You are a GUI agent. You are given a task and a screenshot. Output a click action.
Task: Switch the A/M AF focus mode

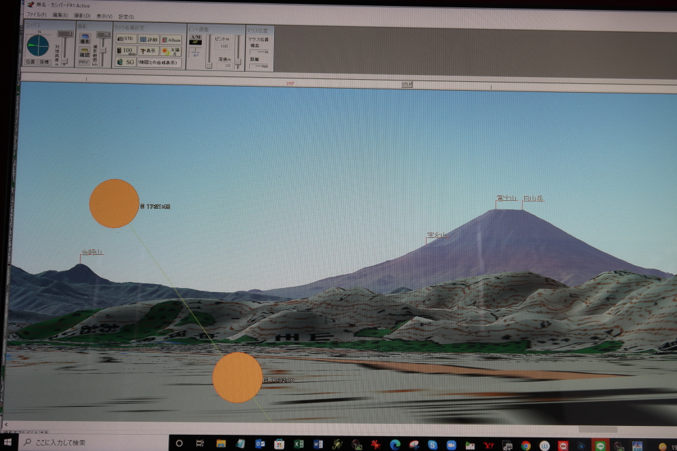[196, 39]
